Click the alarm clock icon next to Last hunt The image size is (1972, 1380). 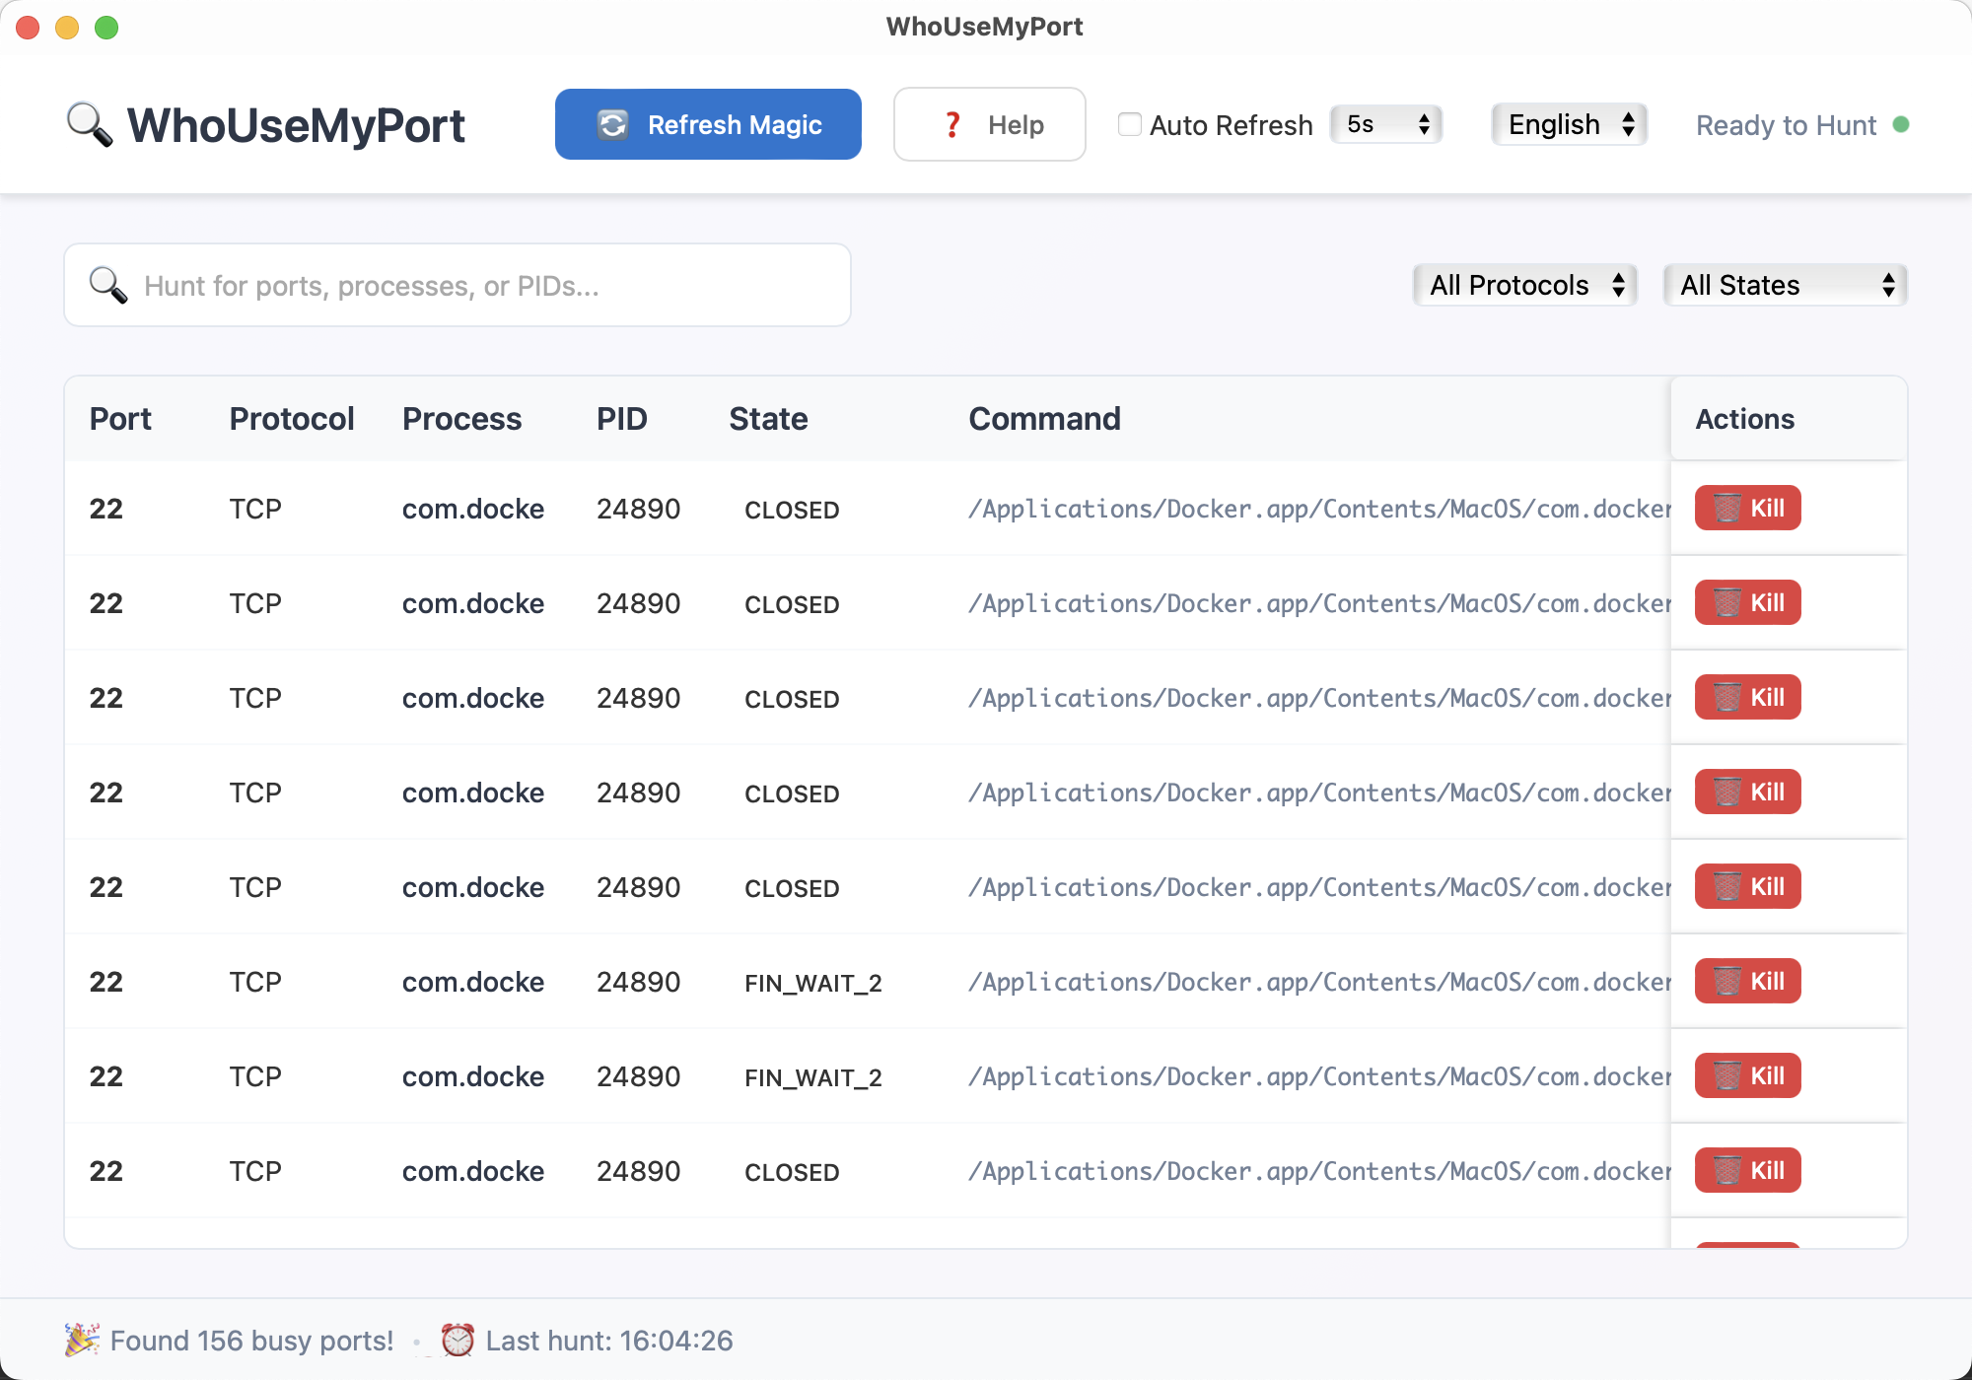click(x=458, y=1339)
